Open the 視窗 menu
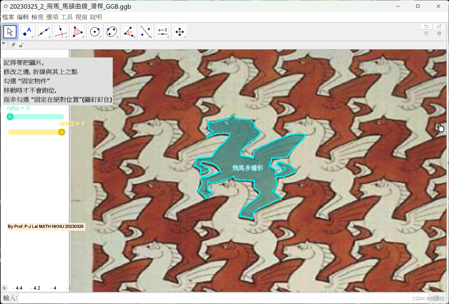The width and height of the screenshot is (449, 304). pos(81,17)
